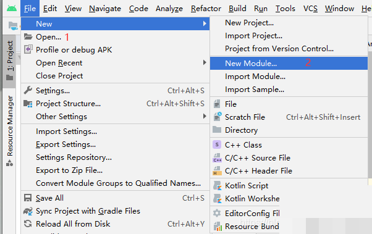This screenshot has width=372, height=234.
Task: Expand the Other Settings submenu
Action: [205, 116]
